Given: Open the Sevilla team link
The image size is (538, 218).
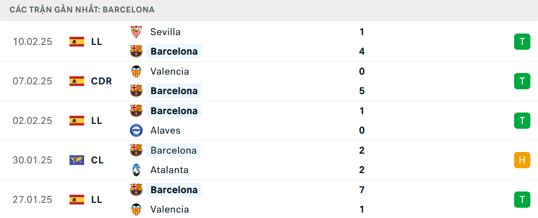Looking at the screenshot, I should pos(166,32).
